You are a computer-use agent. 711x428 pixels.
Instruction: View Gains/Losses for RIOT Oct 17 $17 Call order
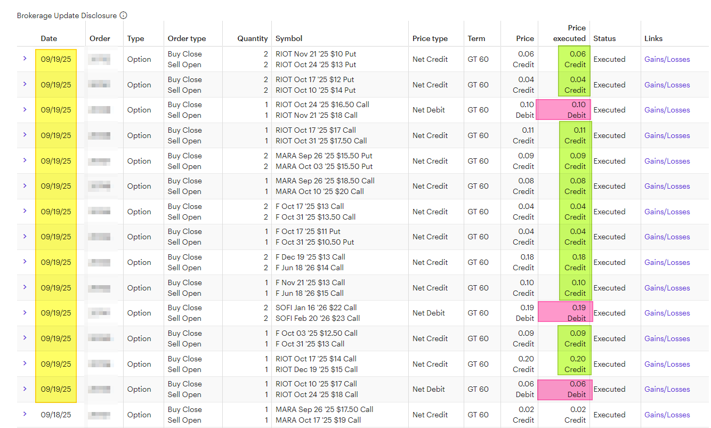(667, 135)
